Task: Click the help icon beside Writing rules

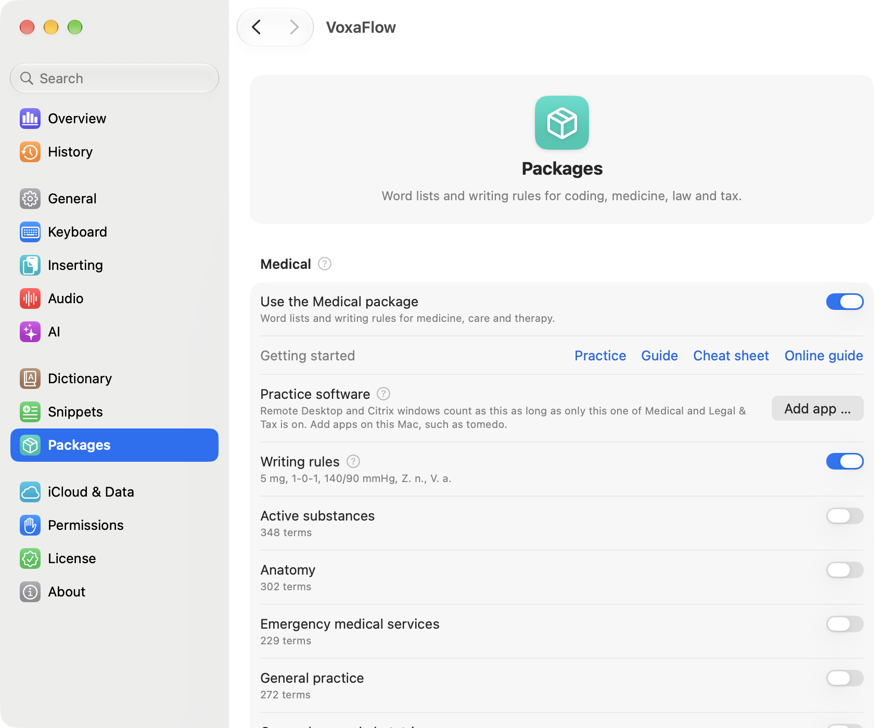Action: 353,461
